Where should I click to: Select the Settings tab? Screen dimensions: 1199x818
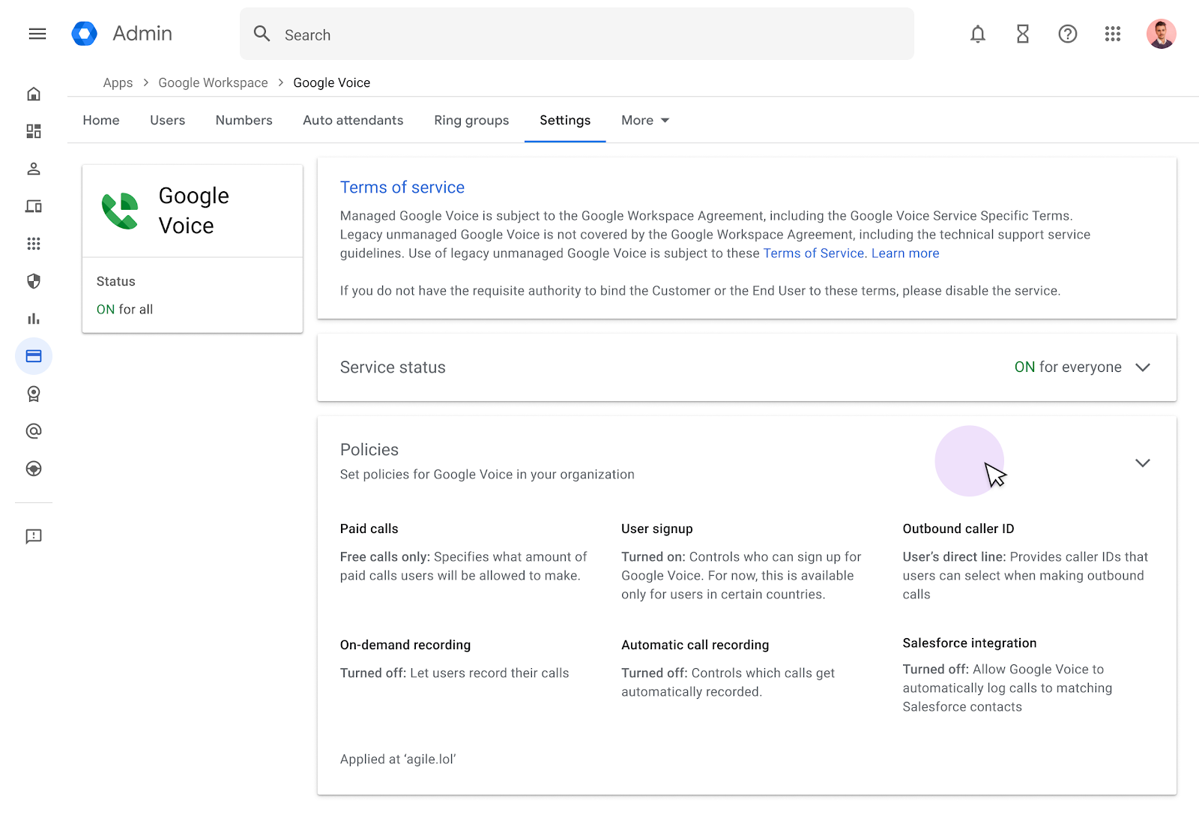pos(565,120)
